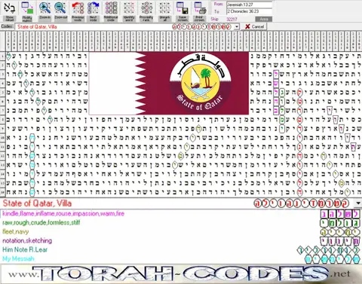Image resolution: width=362 pixels, height=284 pixels.
Task: Click the To field showing 2 Chronicles 36:23
Action: click(249, 11)
